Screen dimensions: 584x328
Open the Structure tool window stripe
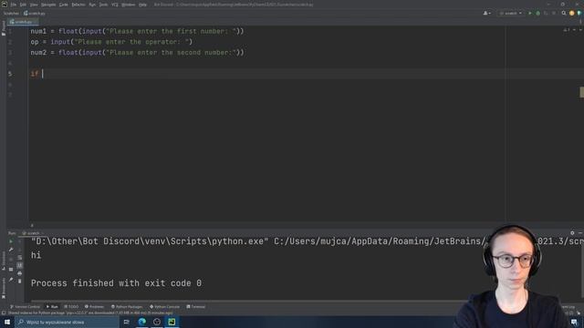[x=4, y=260]
